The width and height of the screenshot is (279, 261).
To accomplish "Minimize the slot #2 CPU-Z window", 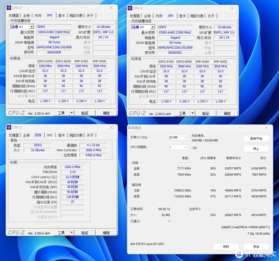I will pos(206,8).
